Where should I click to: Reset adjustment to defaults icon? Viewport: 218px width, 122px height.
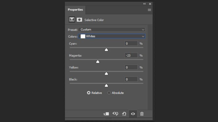[x=124, y=114]
